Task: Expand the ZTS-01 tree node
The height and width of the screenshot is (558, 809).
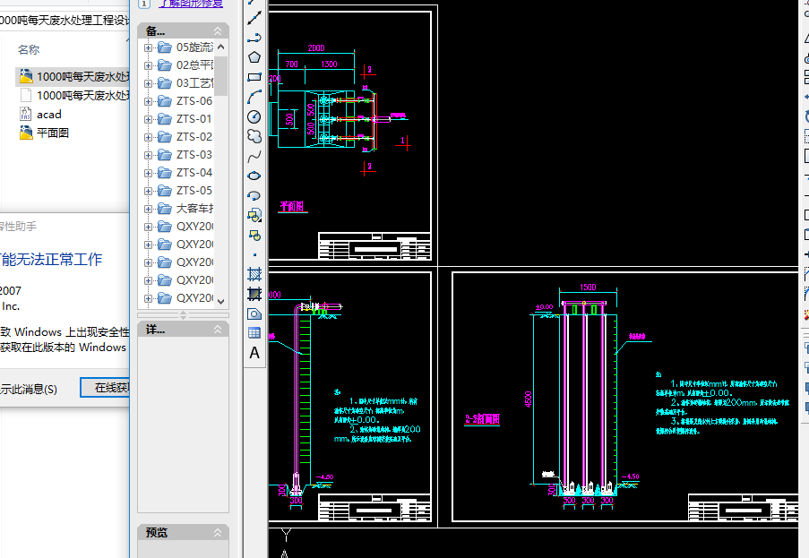Action: (x=148, y=119)
